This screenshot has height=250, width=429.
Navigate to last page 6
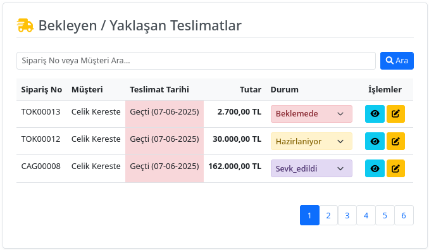(x=404, y=215)
